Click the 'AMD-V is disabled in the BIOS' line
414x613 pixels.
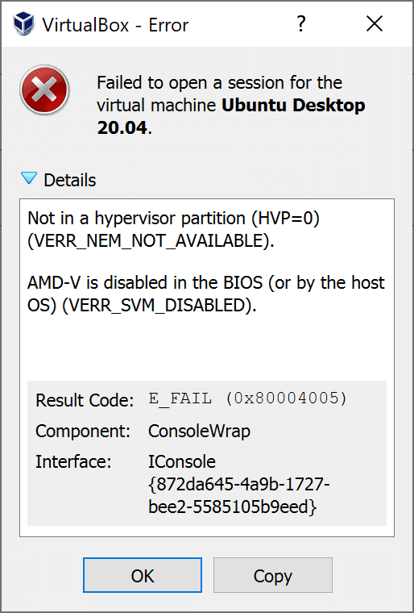click(206, 283)
